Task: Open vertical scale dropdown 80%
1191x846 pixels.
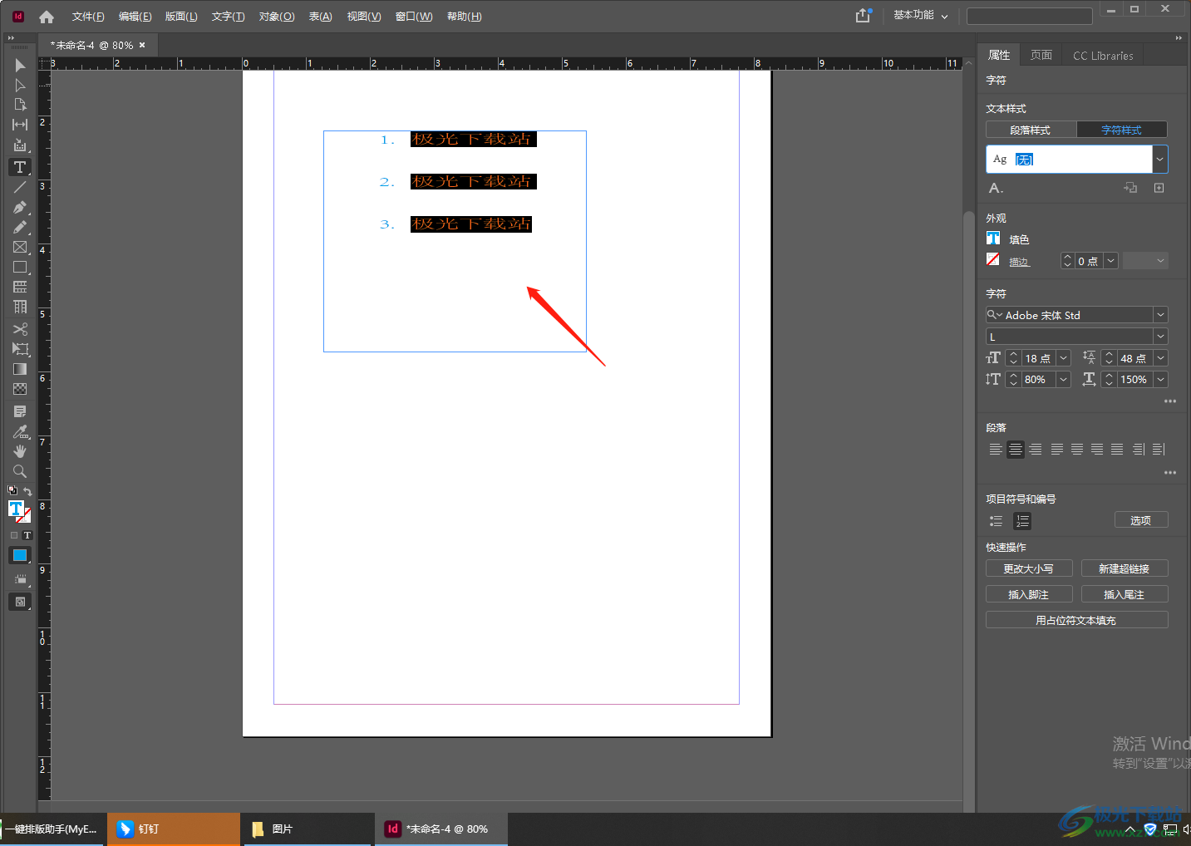Action: point(1064,380)
